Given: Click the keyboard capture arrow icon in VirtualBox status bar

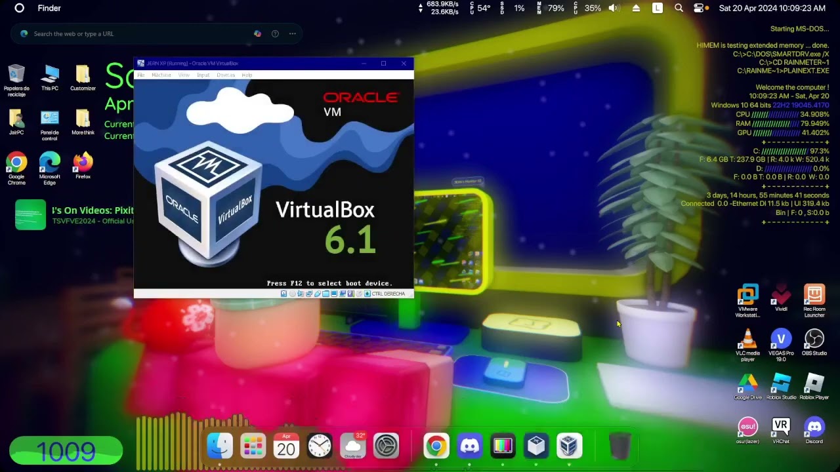Looking at the screenshot, I should 367,294.
